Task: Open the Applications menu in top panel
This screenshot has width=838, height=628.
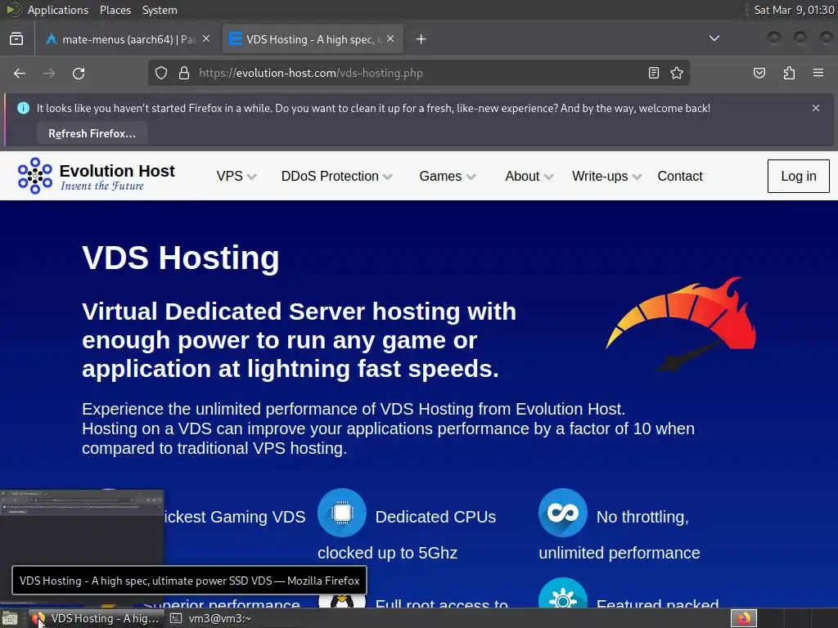Action: (58, 10)
